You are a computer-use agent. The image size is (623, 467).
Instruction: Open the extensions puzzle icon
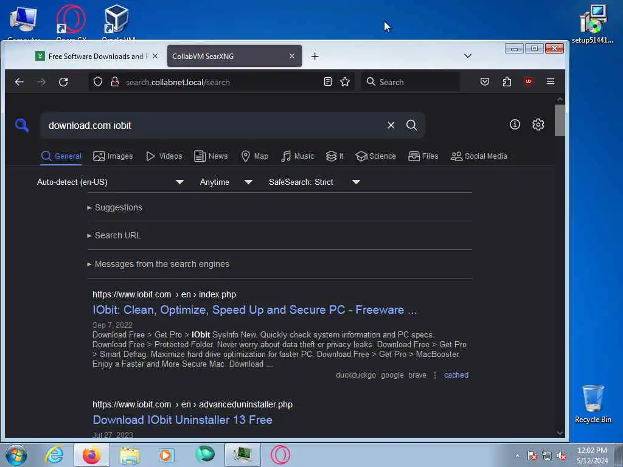click(507, 82)
